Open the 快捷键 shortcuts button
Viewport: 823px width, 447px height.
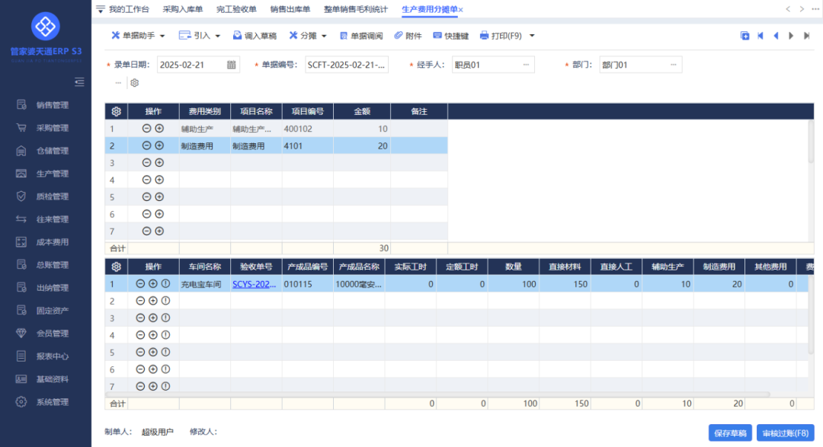coord(451,36)
